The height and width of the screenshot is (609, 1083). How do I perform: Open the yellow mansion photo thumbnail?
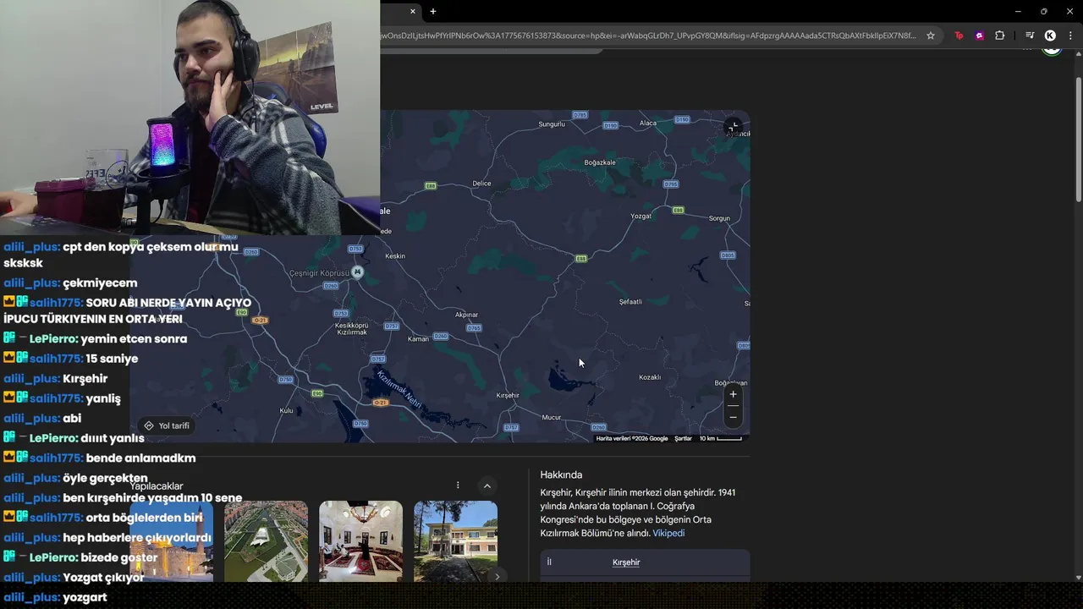(x=455, y=541)
